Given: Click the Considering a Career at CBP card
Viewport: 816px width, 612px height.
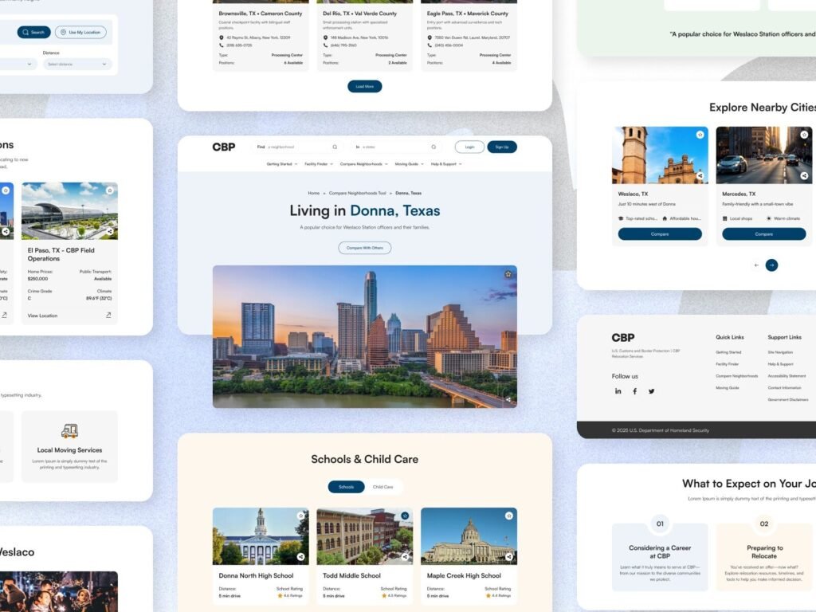Looking at the screenshot, I should (660, 557).
